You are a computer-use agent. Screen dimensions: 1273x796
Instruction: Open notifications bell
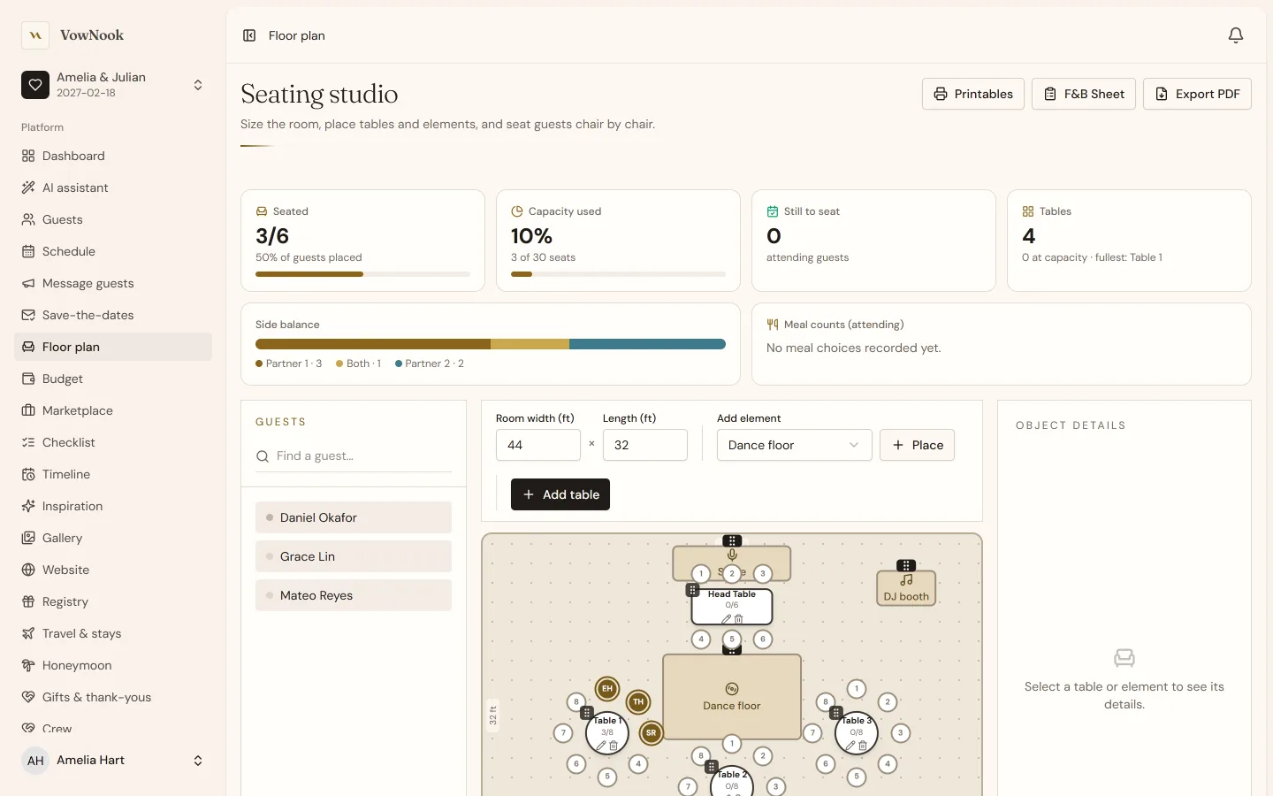coord(1236,35)
